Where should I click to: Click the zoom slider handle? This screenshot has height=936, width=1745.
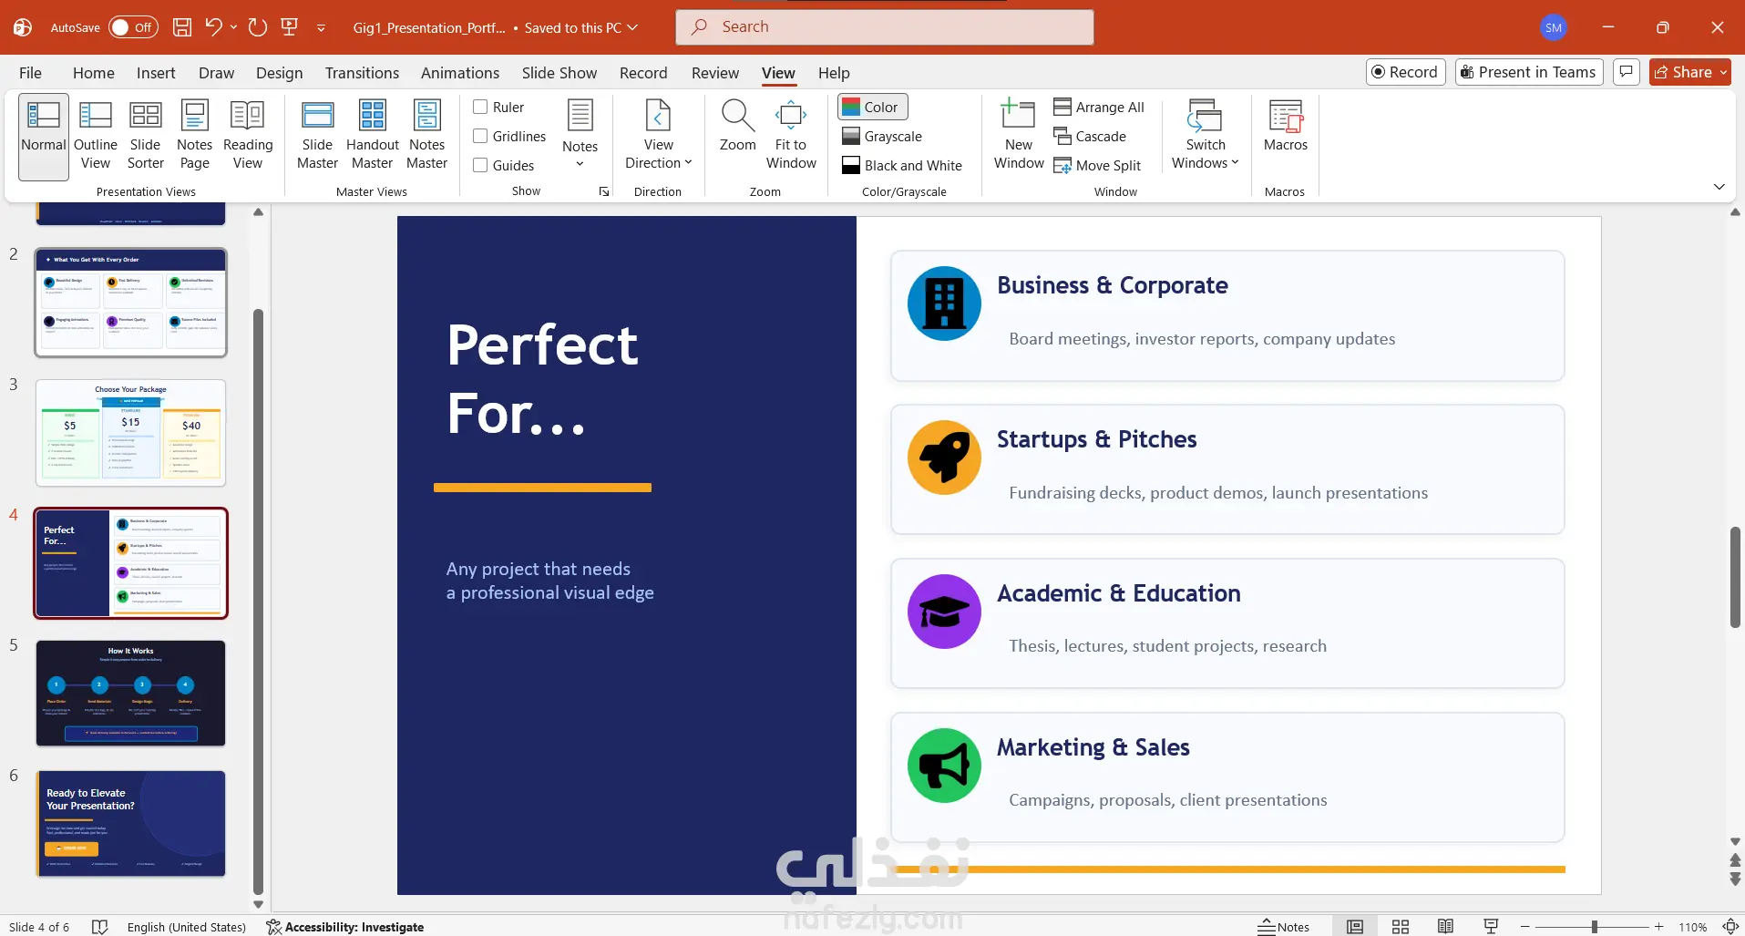click(x=1594, y=927)
